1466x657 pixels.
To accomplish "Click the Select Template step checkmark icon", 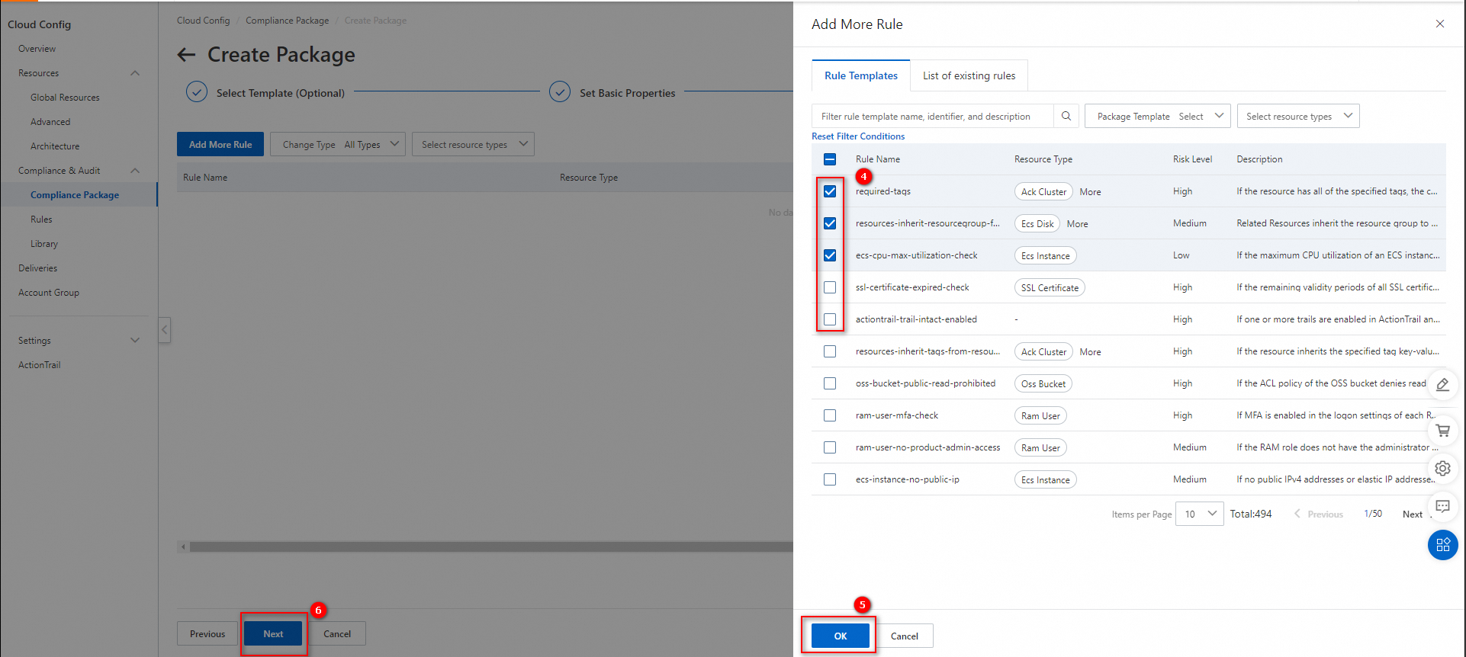I will tap(197, 92).
